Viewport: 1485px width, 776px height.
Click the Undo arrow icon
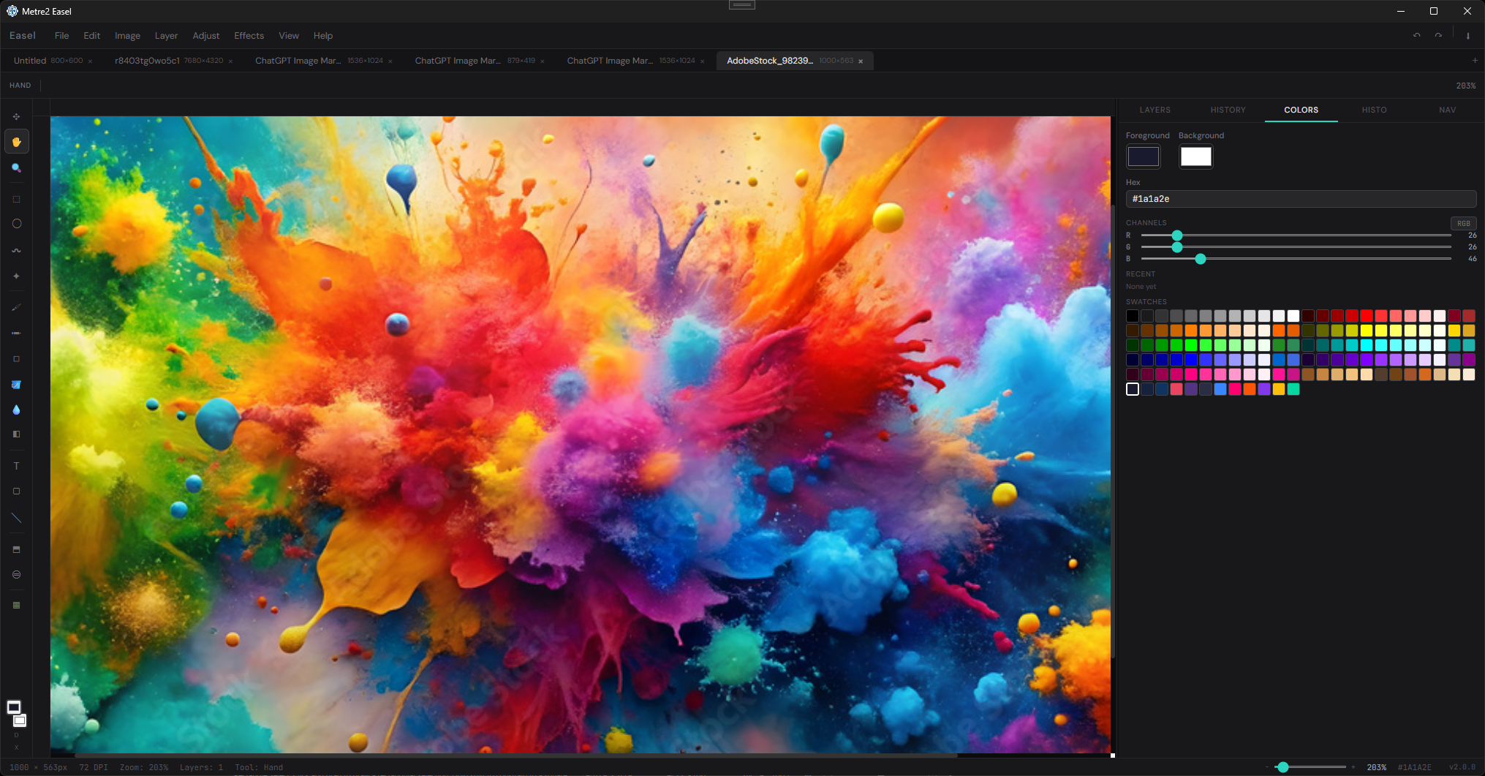[x=1416, y=36]
